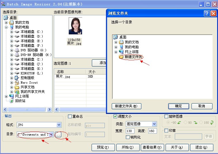Select the 照片.jpg photo thumbnail
The height and width of the screenshot is (154, 218).
[x=75, y=26]
